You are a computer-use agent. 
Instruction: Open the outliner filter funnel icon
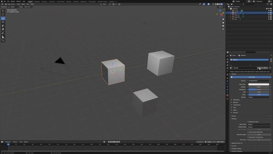[x=268, y=4]
